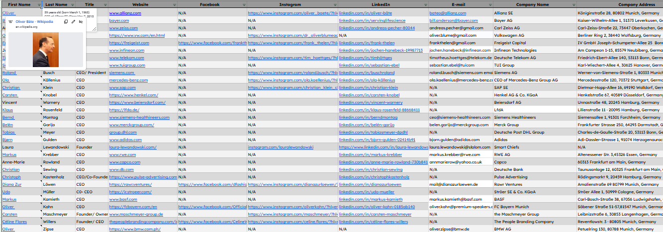Open bill.anderson@bayer.com email link

453,20
